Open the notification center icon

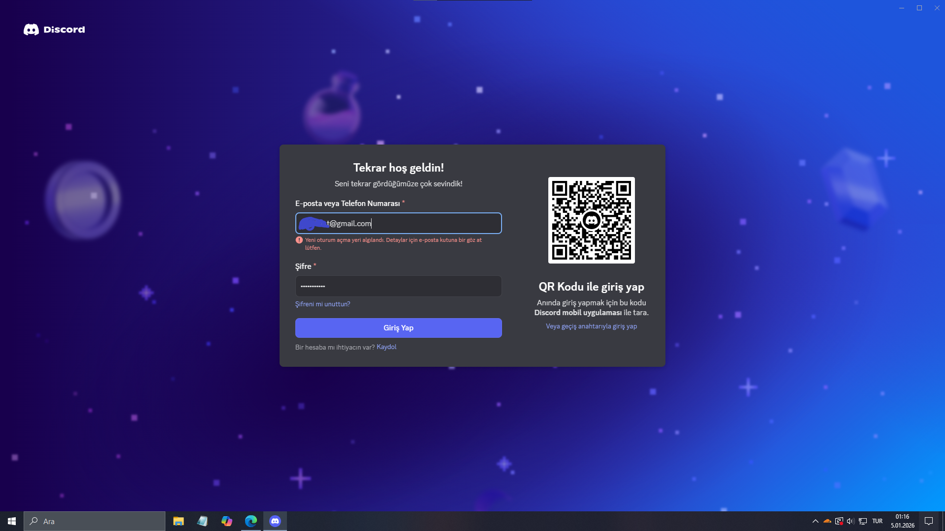pos(929,521)
